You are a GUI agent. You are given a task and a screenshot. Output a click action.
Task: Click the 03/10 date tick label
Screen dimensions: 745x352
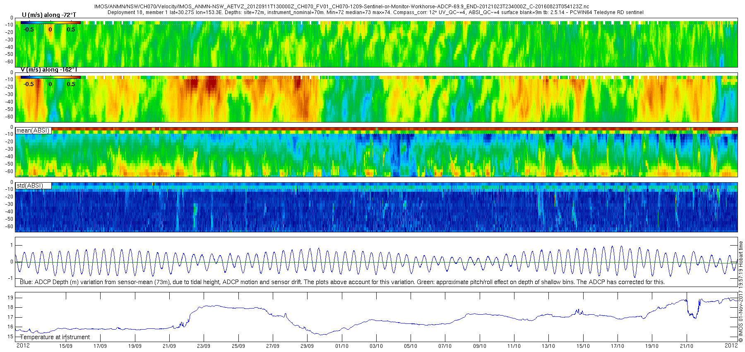click(376, 346)
